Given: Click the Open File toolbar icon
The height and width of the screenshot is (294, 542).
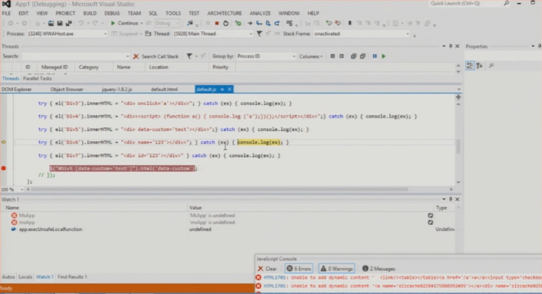Looking at the screenshot, I should (51, 23).
